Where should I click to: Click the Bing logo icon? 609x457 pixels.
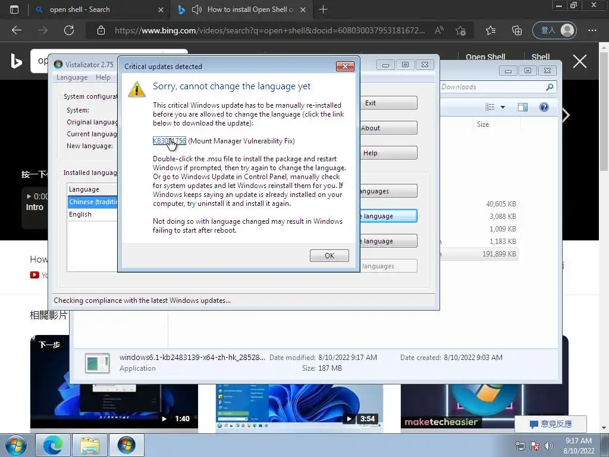click(16, 61)
